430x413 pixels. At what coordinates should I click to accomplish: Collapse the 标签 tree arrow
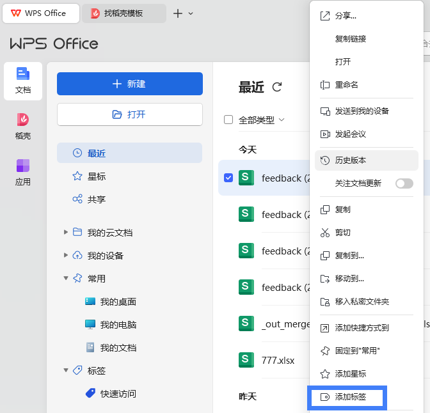click(65, 370)
